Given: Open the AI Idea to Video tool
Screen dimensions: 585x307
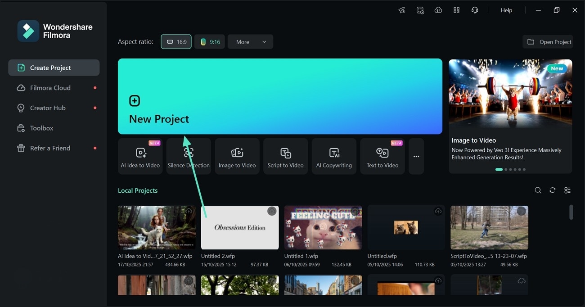Looking at the screenshot, I should pyautogui.click(x=140, y=156).
